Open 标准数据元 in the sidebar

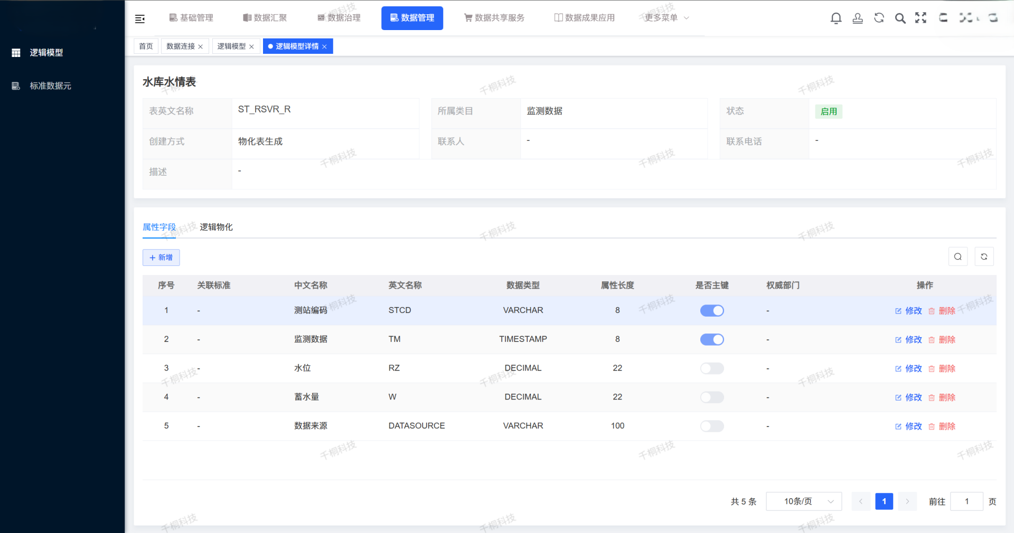coord(50,86)
